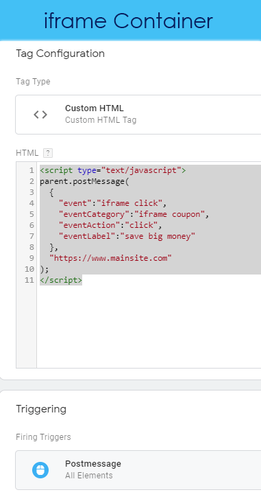Image resolution: width=261 pixels, height=501 pixels.
Task: Click the "eventCategory" key in code
Action: point(92,214)
